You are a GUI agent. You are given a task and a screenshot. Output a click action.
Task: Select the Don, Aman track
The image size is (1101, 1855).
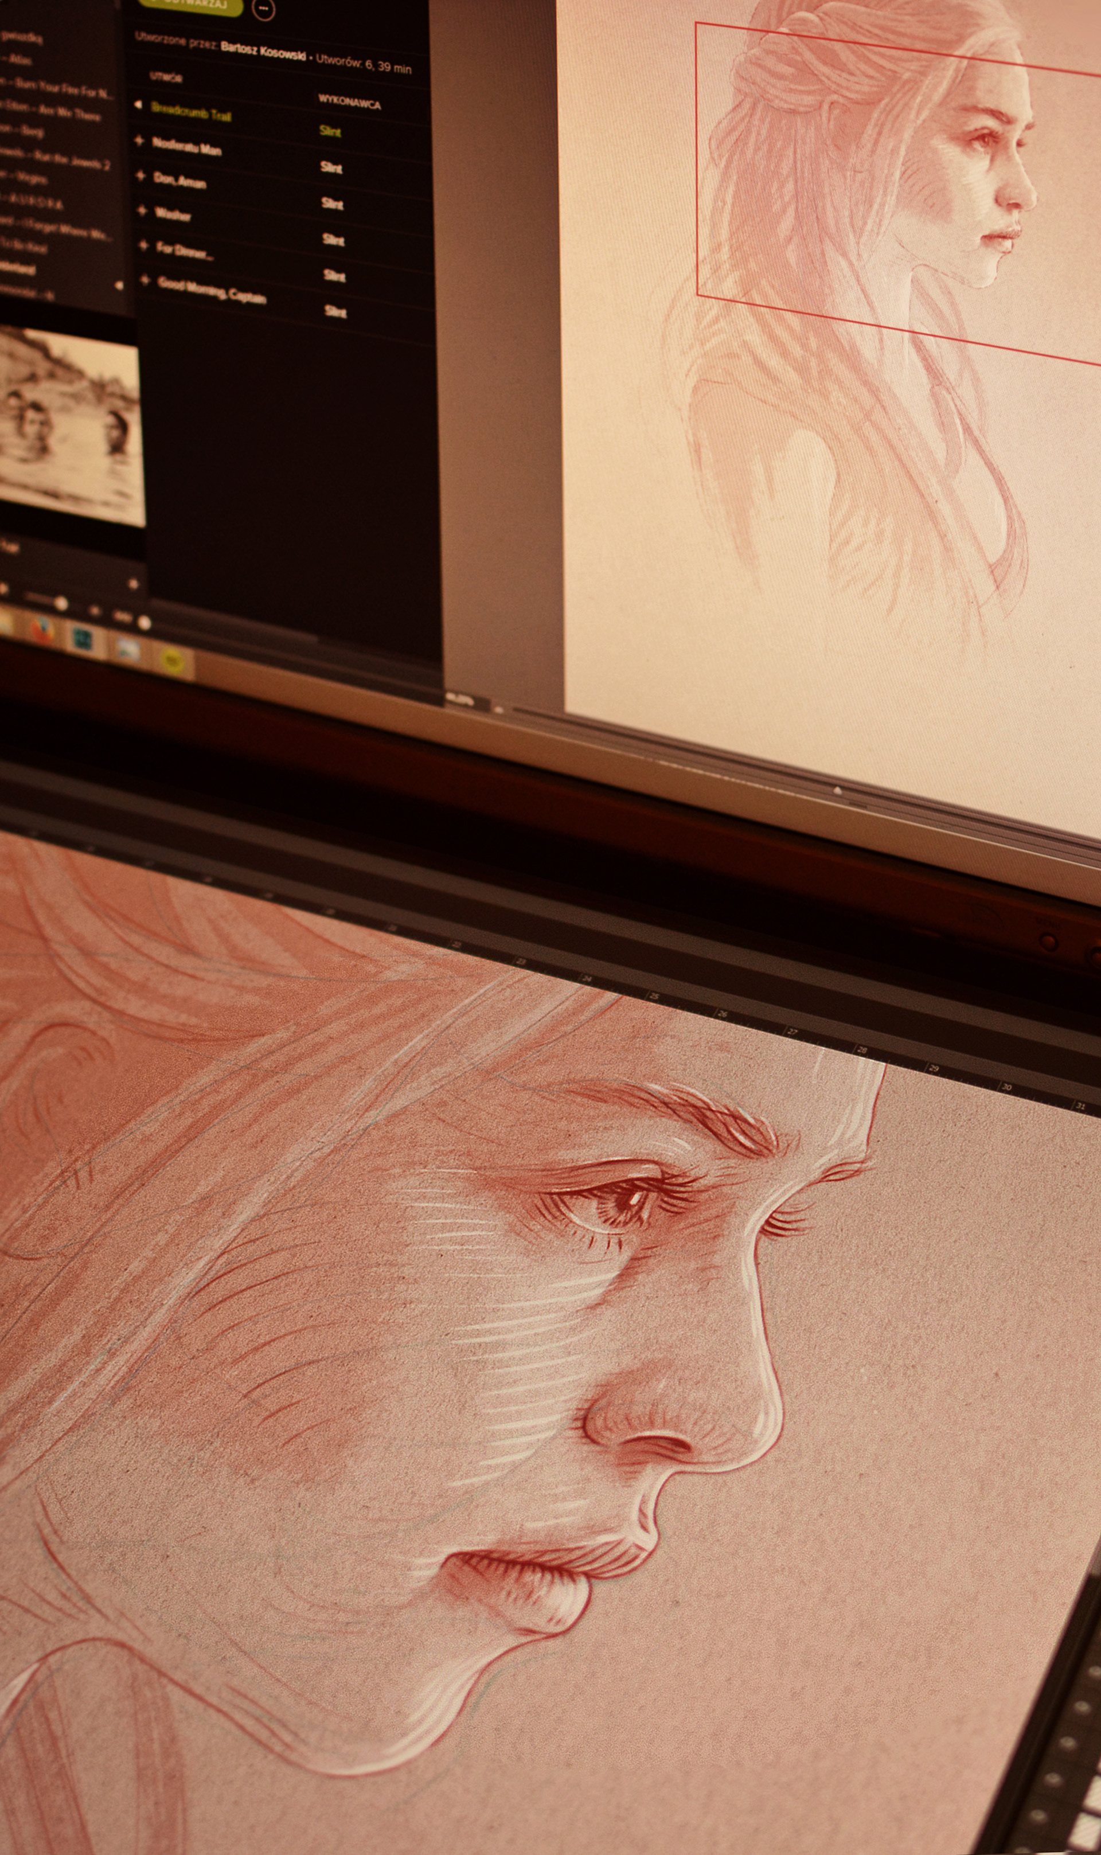[179, 179]
